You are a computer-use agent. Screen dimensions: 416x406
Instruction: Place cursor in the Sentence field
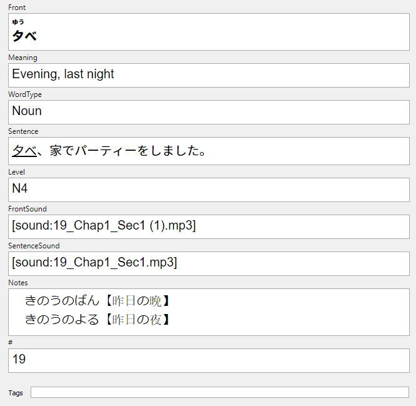click(209, 151)
